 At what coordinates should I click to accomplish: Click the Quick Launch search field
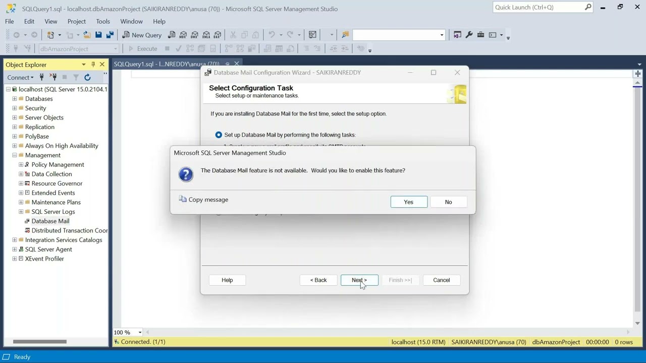tap(538, 7)
